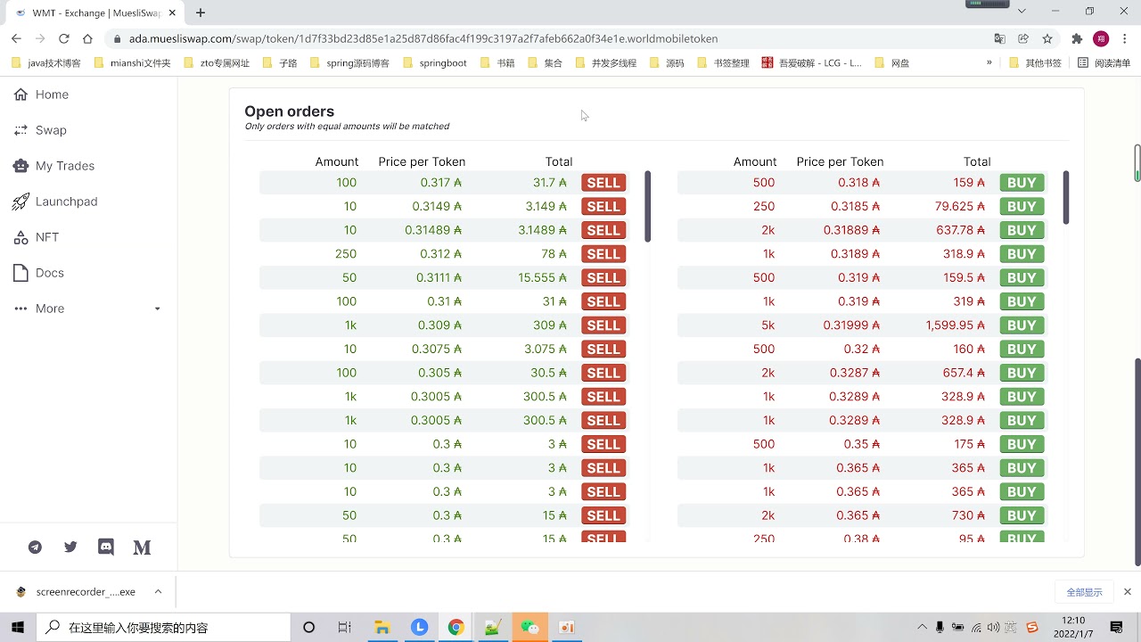Open the Windows Start menu
Screen dimensions: 1141x642
tap(18, 627)
